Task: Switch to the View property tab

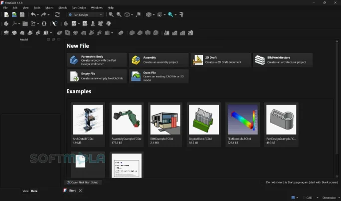Action: pyautogui.click(x=25, y=191)
